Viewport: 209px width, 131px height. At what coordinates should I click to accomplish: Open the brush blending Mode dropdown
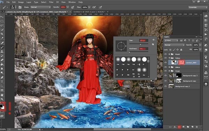(41, 7)
